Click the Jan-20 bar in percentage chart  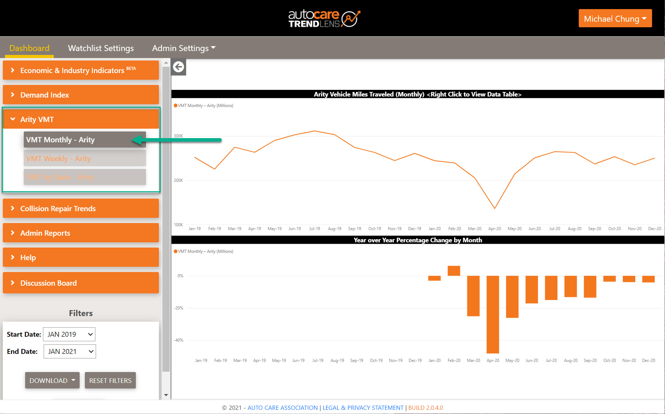click(x=434, y=278)
